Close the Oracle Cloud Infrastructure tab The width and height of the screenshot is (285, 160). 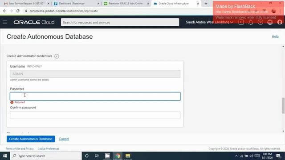[198, 4]
